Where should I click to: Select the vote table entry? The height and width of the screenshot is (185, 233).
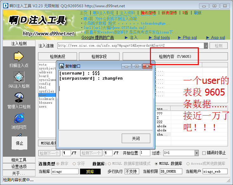(43, 64)
